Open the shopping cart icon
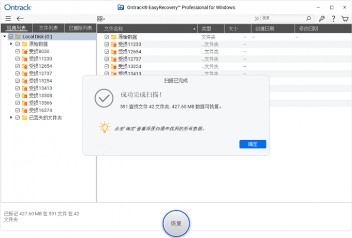 345,19
